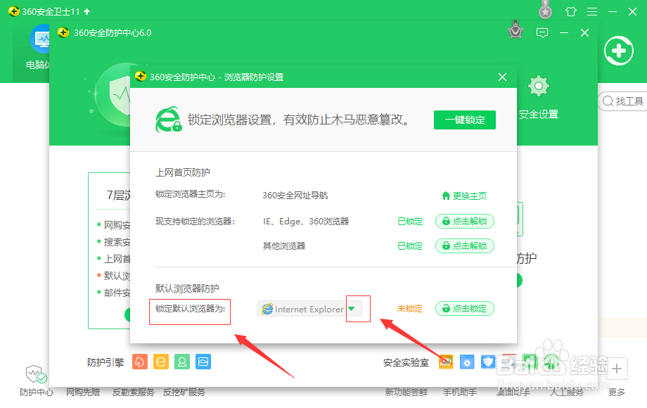
Task: Open 新功能尝鲜 at the bottom
Action: tap(406, 393)
